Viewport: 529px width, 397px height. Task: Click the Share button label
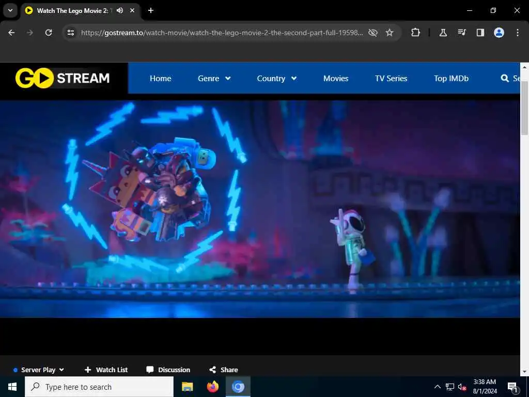[x=229, y=370]
